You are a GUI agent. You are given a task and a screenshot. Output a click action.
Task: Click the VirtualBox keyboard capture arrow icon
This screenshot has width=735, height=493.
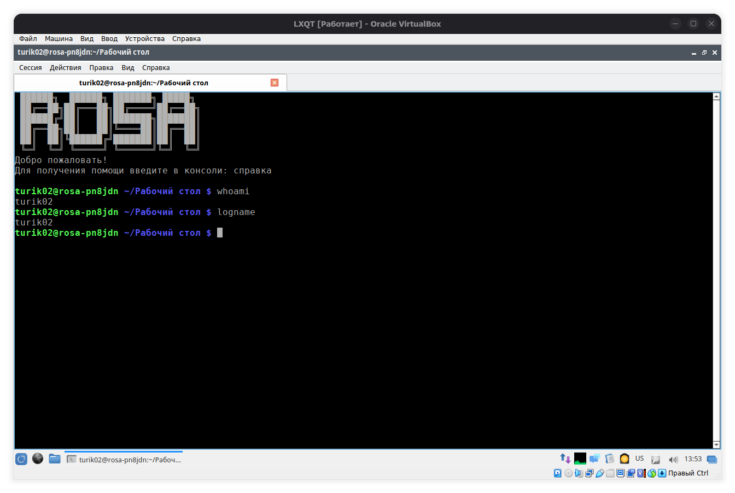[662, 473]
